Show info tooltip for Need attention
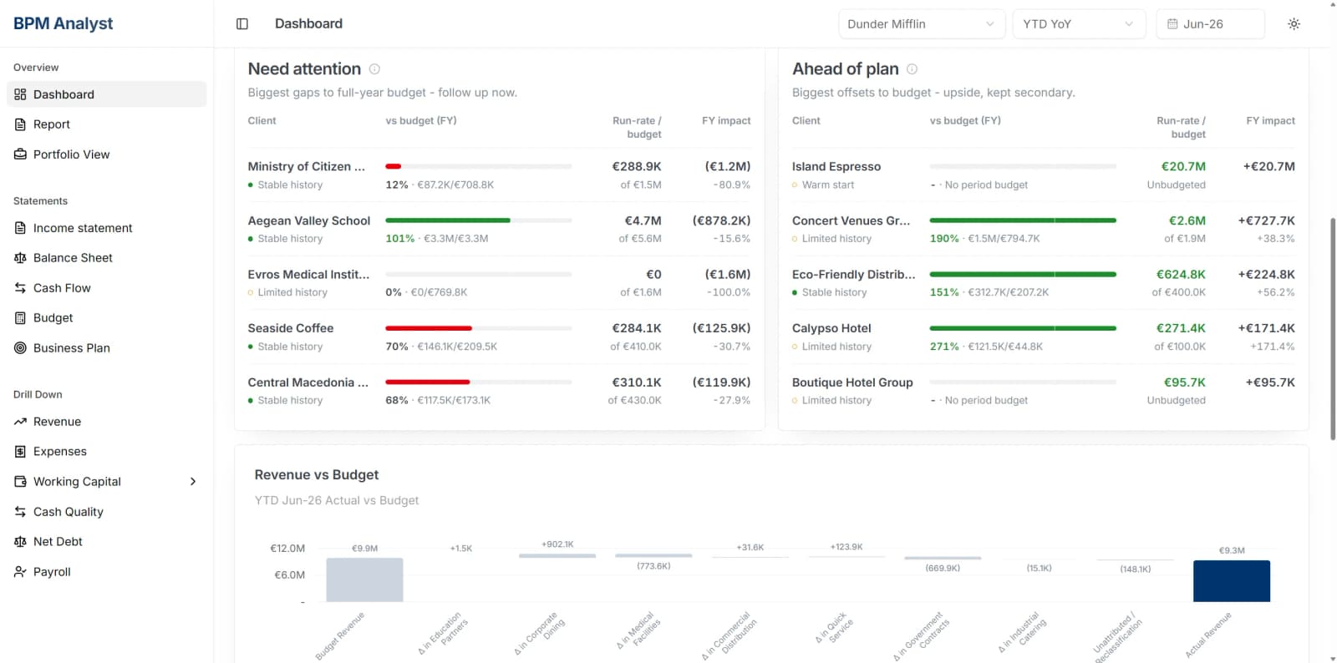1337x663 pixels. tap(374, 69)
